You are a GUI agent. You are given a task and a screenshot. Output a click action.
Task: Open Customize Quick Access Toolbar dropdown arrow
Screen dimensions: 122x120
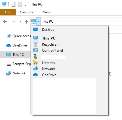pyautogui.click(x=25, y=5)
